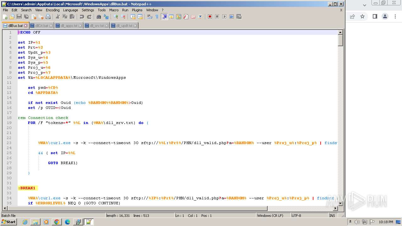
Task: Undo last edit via toolbar arrow
Action: coord(82,17)
